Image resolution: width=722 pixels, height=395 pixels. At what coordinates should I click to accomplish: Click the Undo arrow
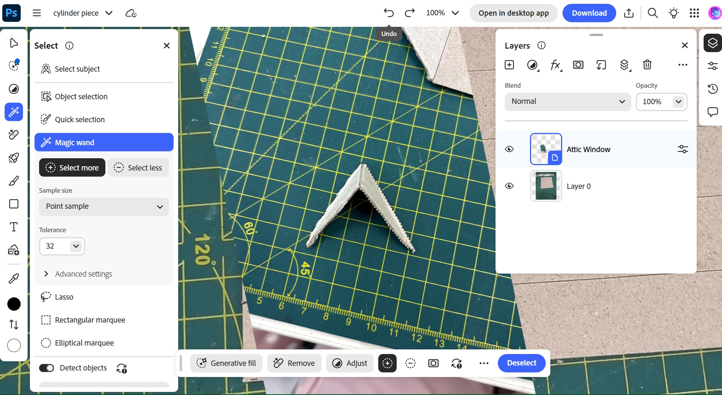(x=389, y=13)
